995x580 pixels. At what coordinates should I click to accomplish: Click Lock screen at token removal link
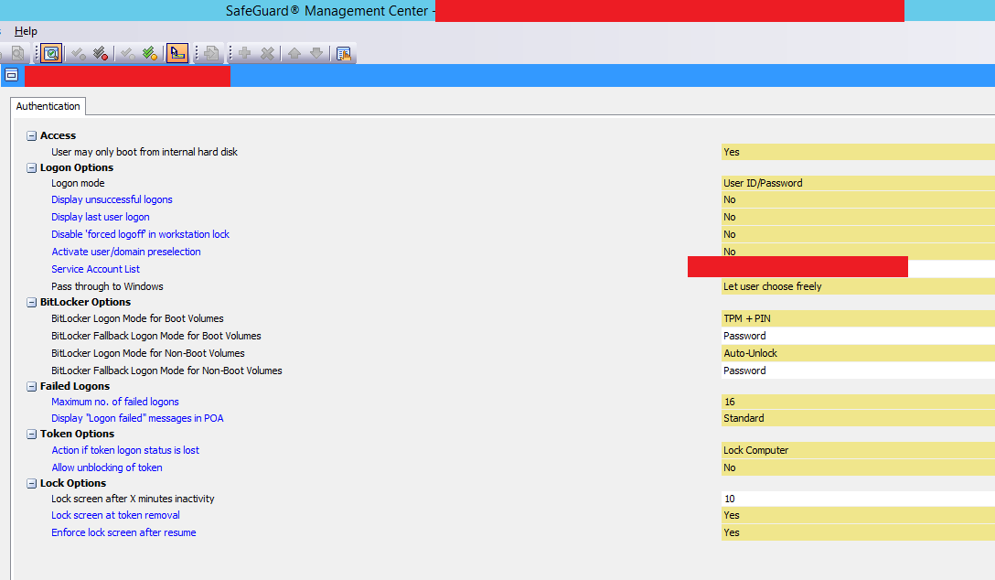115,515
